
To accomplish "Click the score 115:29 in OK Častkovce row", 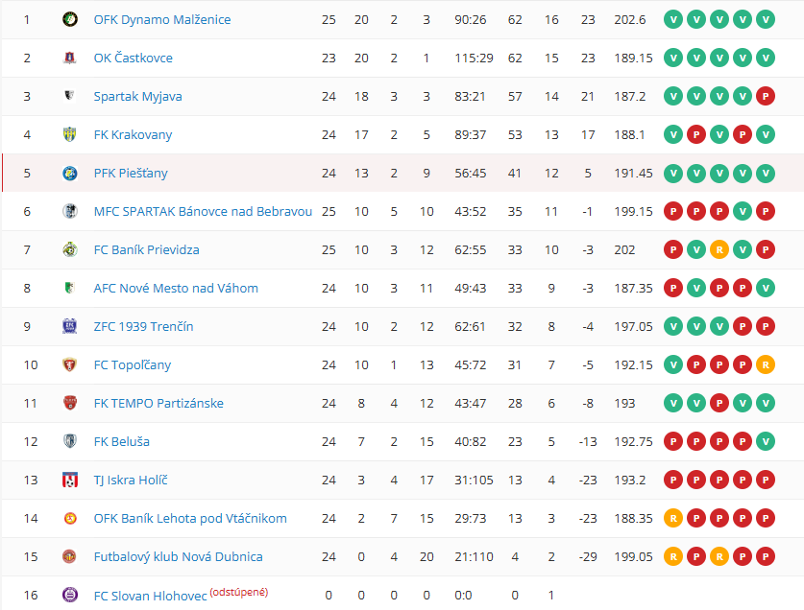I will coord(474,58).
